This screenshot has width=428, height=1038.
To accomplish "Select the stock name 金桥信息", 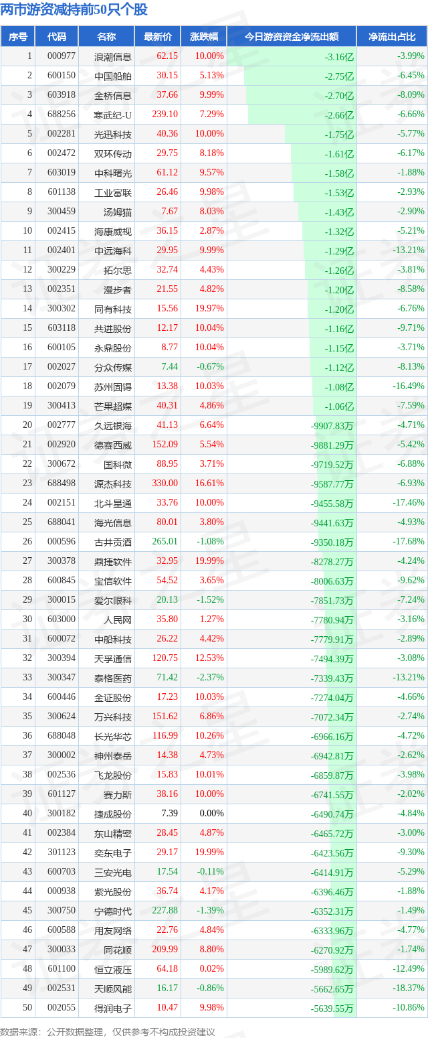I will pyautogui.click(x=113, y=96).
